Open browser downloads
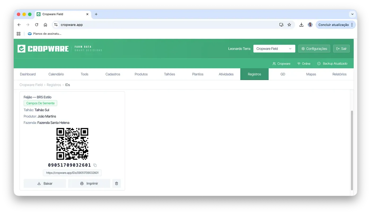371x214 pixels. click(301, 25)
